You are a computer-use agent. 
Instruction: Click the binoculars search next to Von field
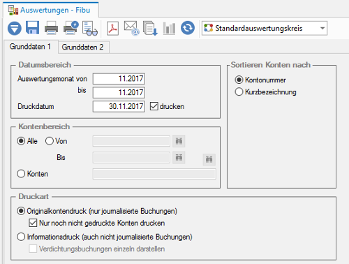(179, 141)
